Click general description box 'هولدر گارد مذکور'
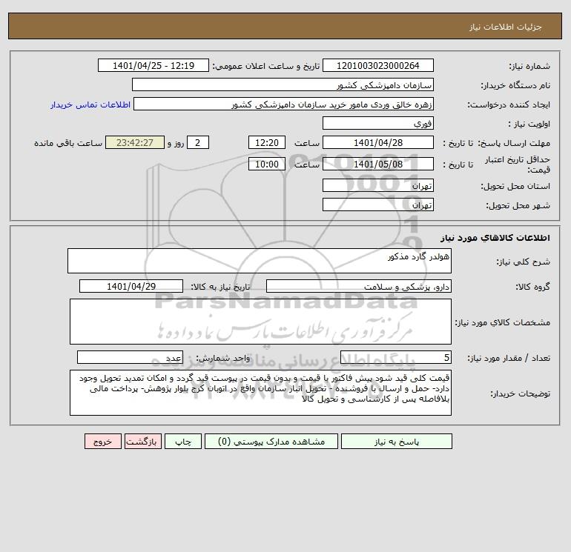The image size is (571, 552). coord(260,261)
